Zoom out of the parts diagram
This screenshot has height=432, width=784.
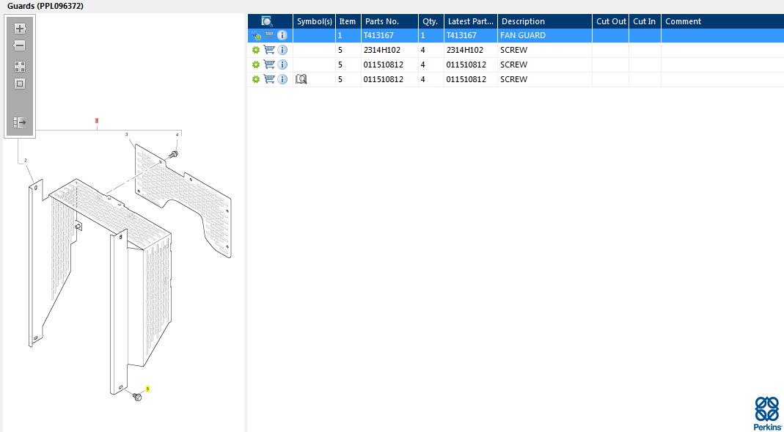(20, 45)
